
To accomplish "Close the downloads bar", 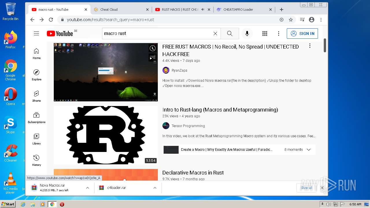I will 322,188.
